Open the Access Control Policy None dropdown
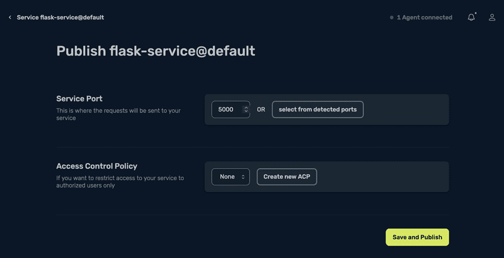Screen dimensions: 504x258 tap(231, 177)
